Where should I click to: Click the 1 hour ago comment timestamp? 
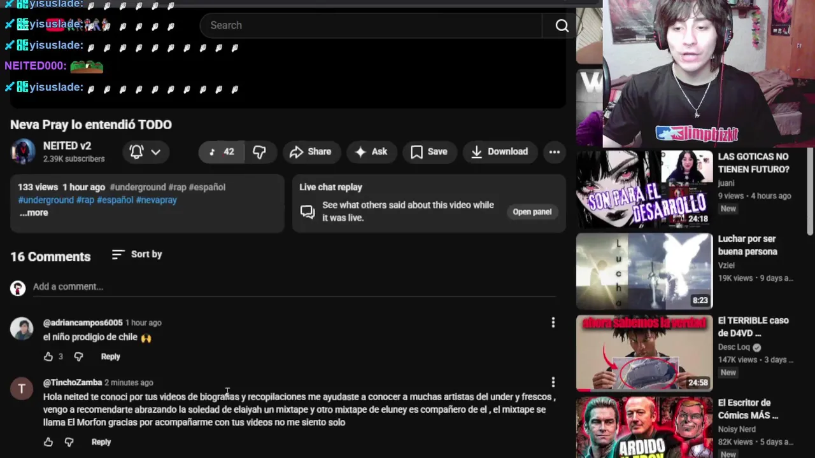click(x=143, y=323)
